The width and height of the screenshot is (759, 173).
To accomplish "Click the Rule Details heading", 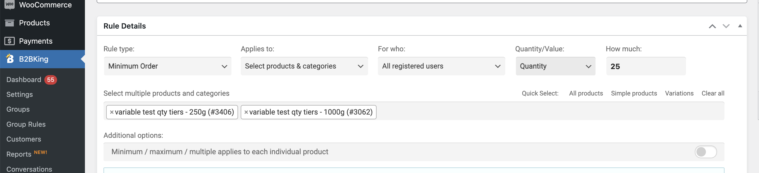I will (125, 26).
